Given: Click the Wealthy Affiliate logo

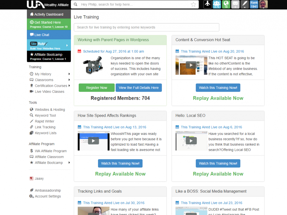Looking at the screenshot, I should 48,4.
